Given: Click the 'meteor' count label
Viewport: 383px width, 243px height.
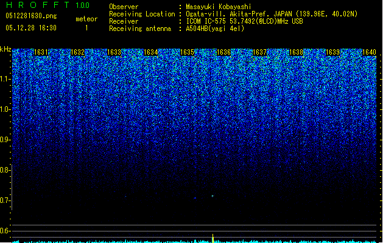Looking at the screenshot, I should click(86, 19).
